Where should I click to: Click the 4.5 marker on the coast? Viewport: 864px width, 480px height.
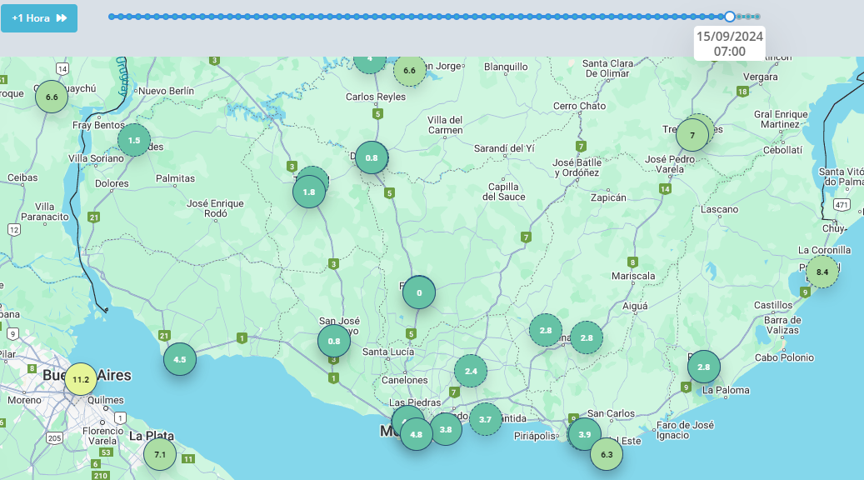[180, 359]
